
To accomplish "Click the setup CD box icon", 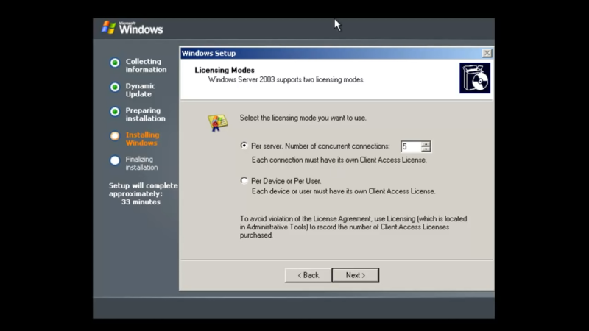I will click(475, 78).
